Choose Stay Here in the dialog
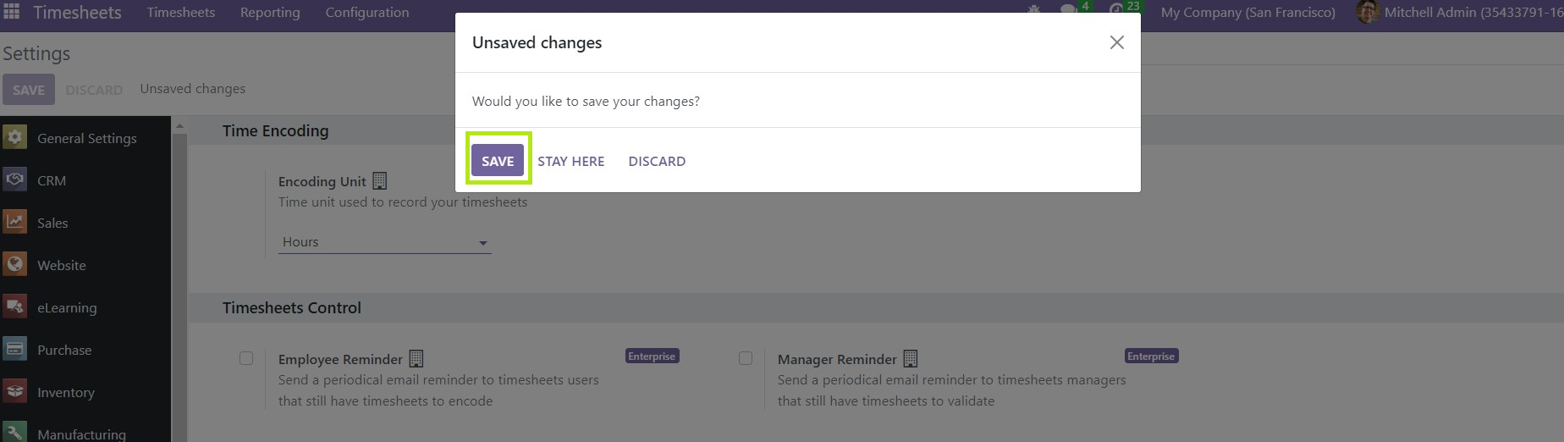The image size is (1564, 442). pos(571,161)
